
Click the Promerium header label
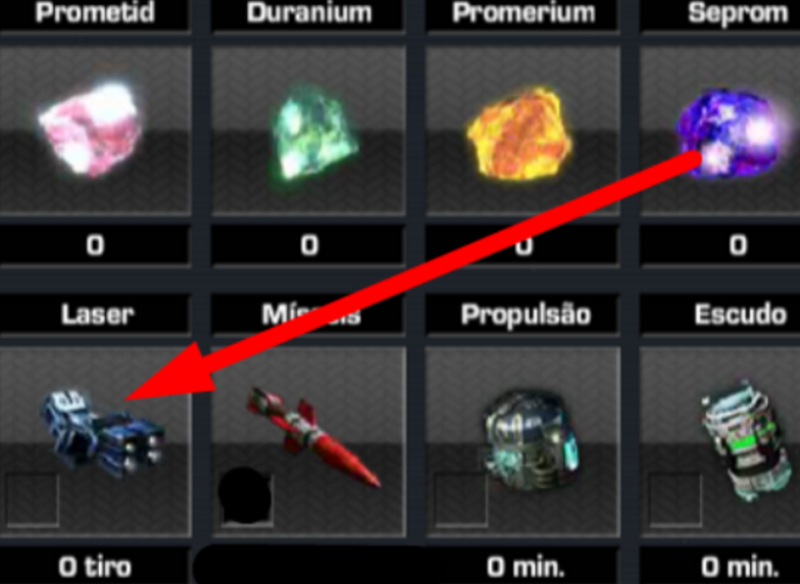coord(524,12)
